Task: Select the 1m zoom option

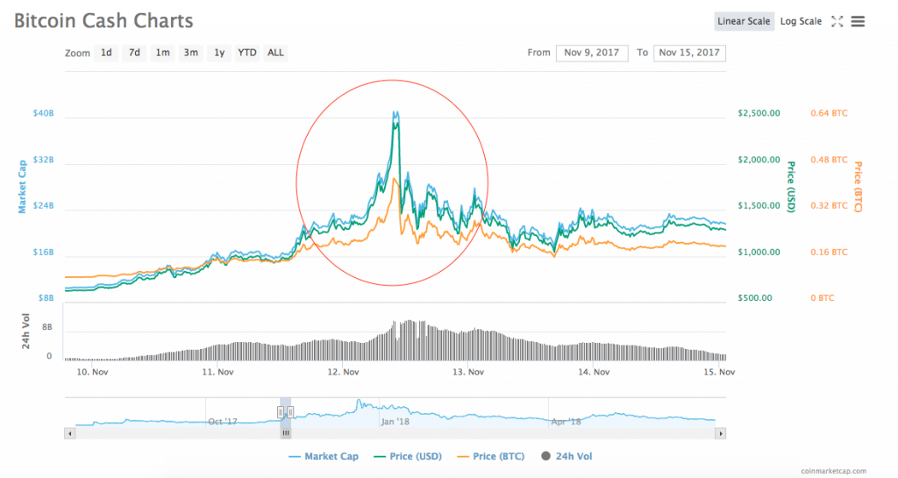Action: (x=162, y=53)
